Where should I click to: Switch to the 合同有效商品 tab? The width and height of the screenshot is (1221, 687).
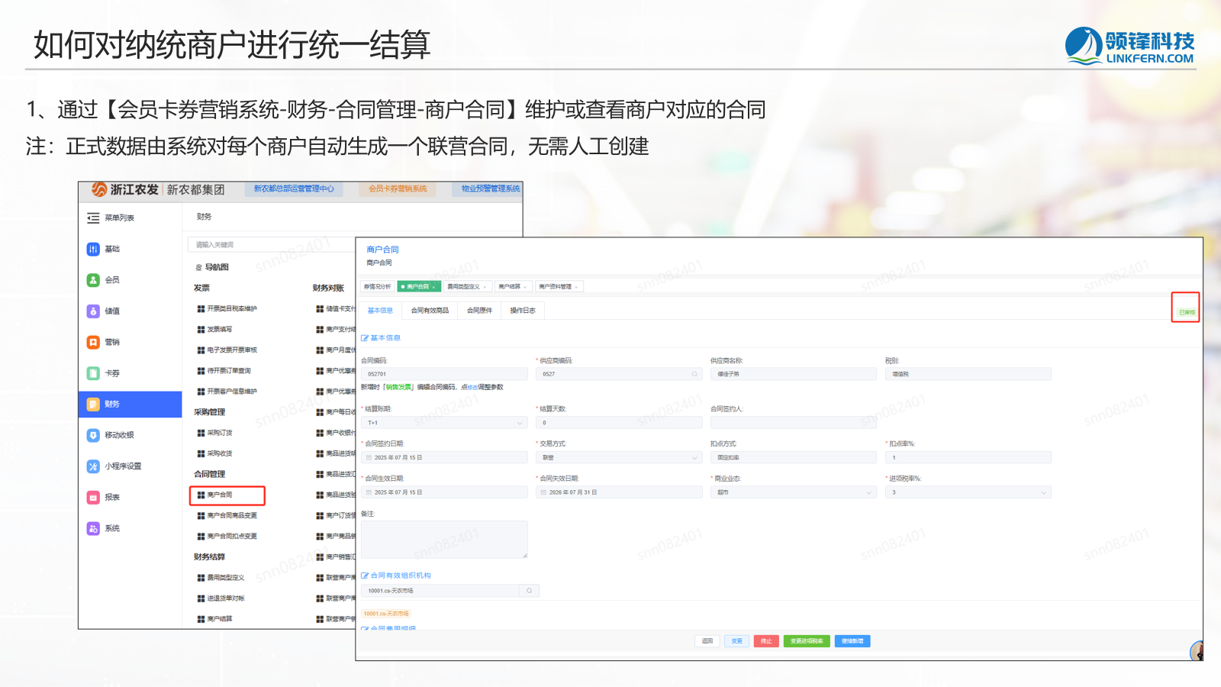click(x=430, y=311)
